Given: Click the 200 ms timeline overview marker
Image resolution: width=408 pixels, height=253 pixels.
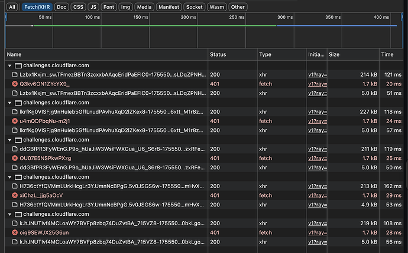Looking at the screenshot, I should pyautogui.click(x=189, y=17).
